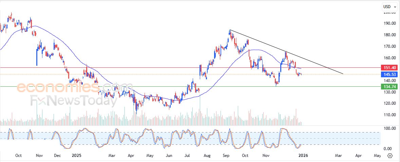
Task: Click the red 151.40 price label
Action: click(x=389, y=68)
